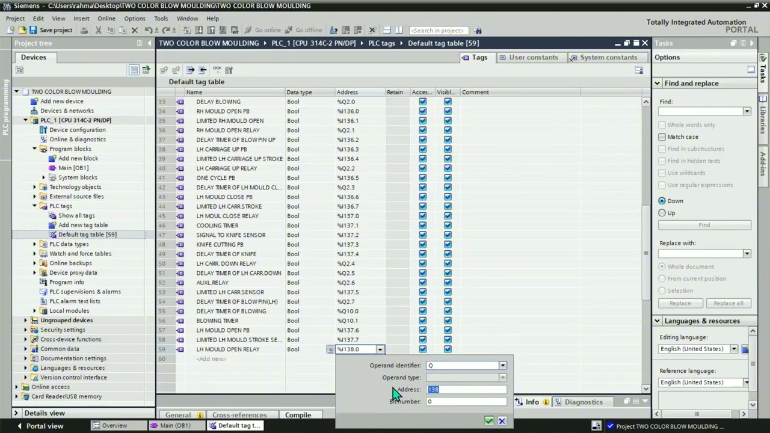Split the editor space vertically

398,30
